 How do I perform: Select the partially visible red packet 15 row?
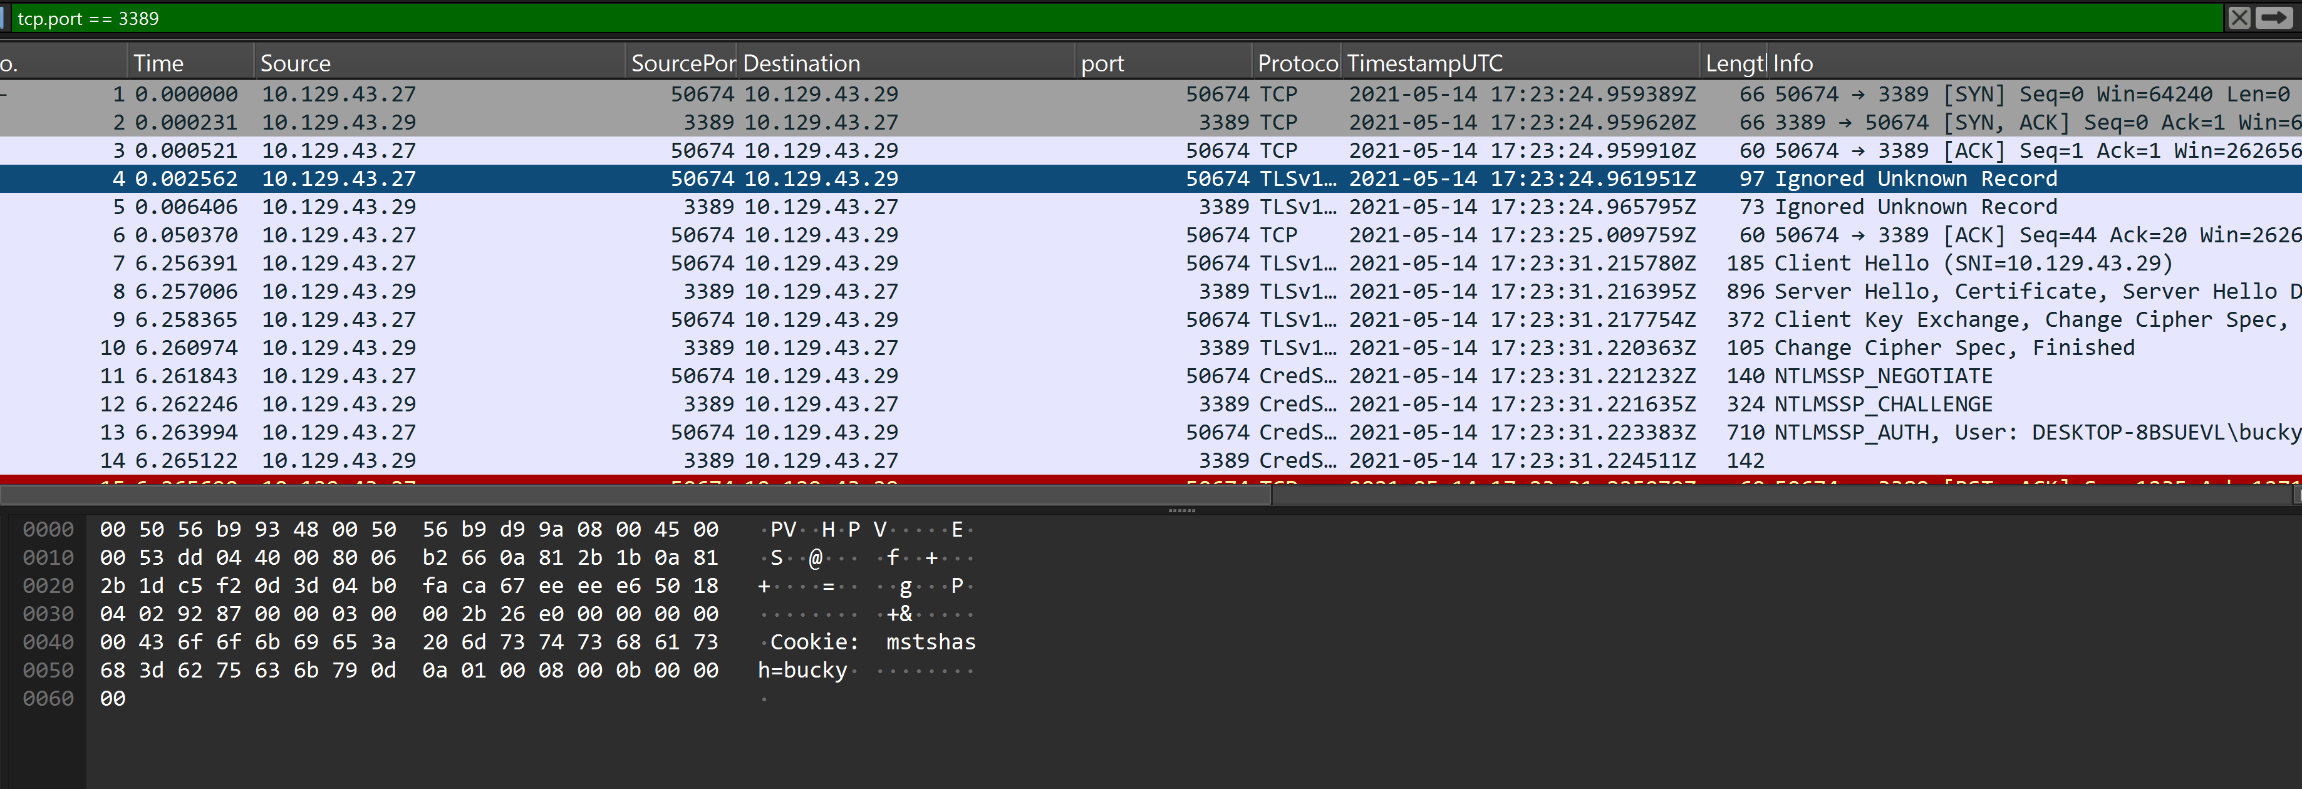click(x=1151, y=480)
